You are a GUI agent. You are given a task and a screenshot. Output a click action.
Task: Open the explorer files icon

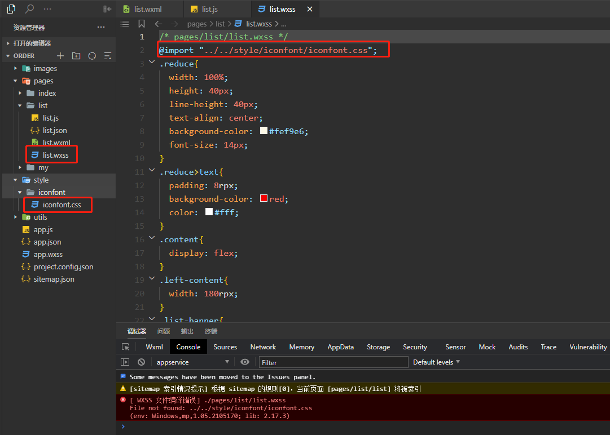coord(11,8)
